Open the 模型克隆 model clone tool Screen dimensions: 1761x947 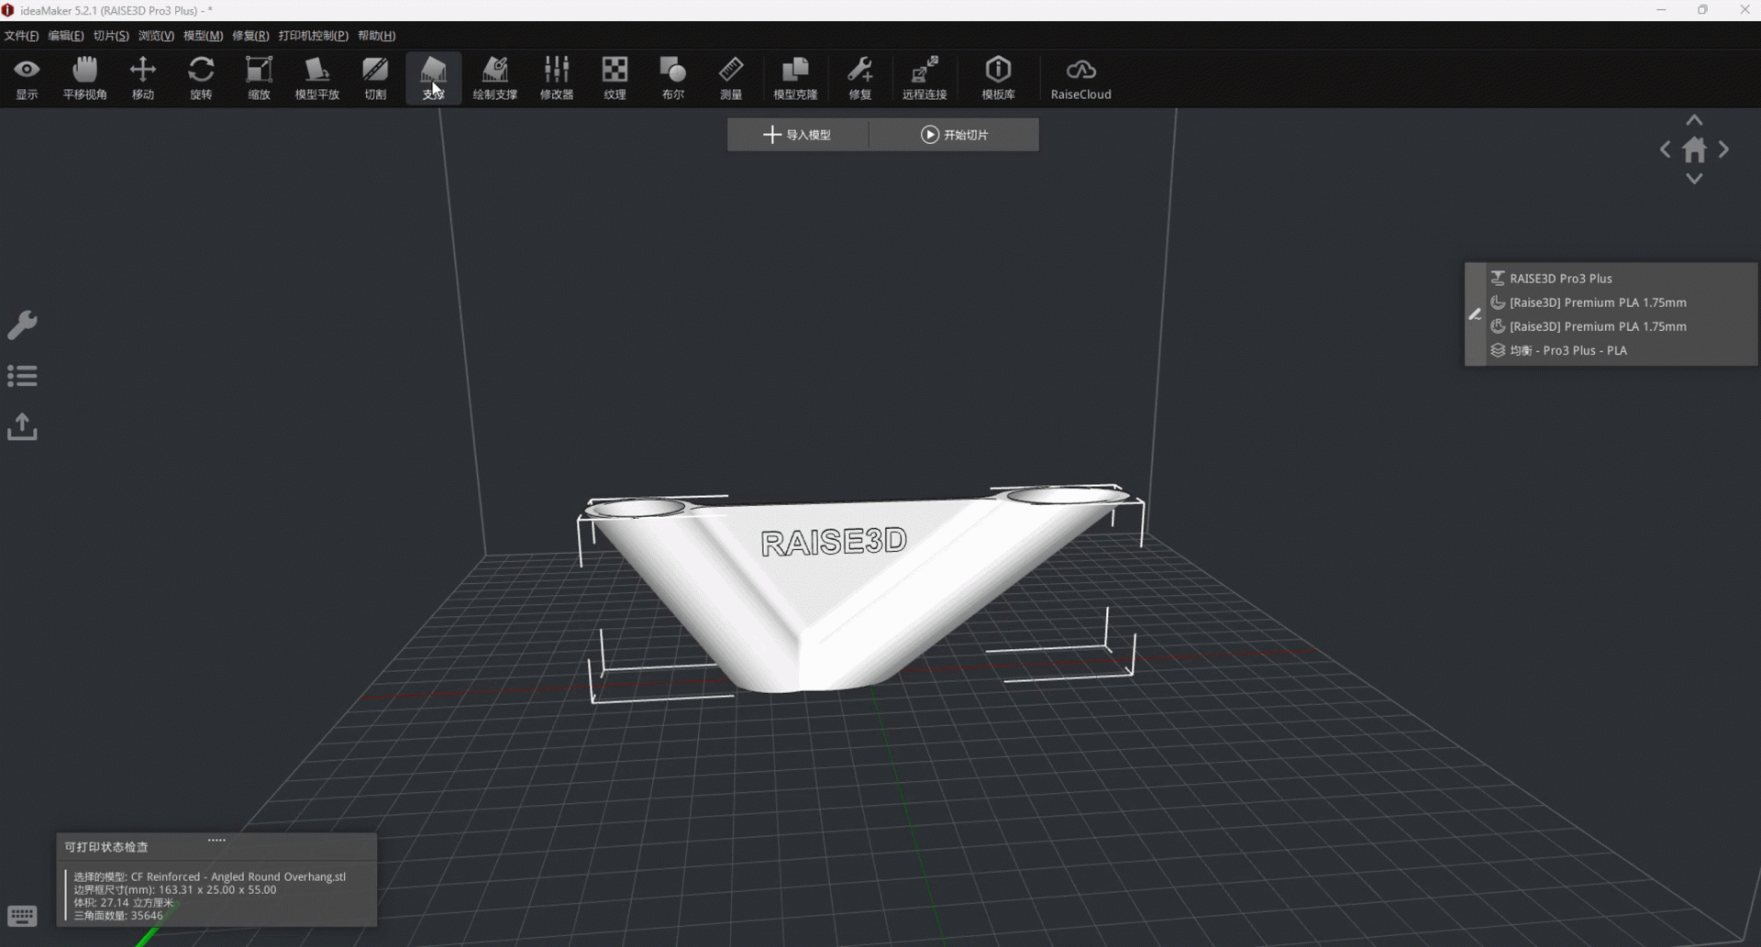(795, 78)
